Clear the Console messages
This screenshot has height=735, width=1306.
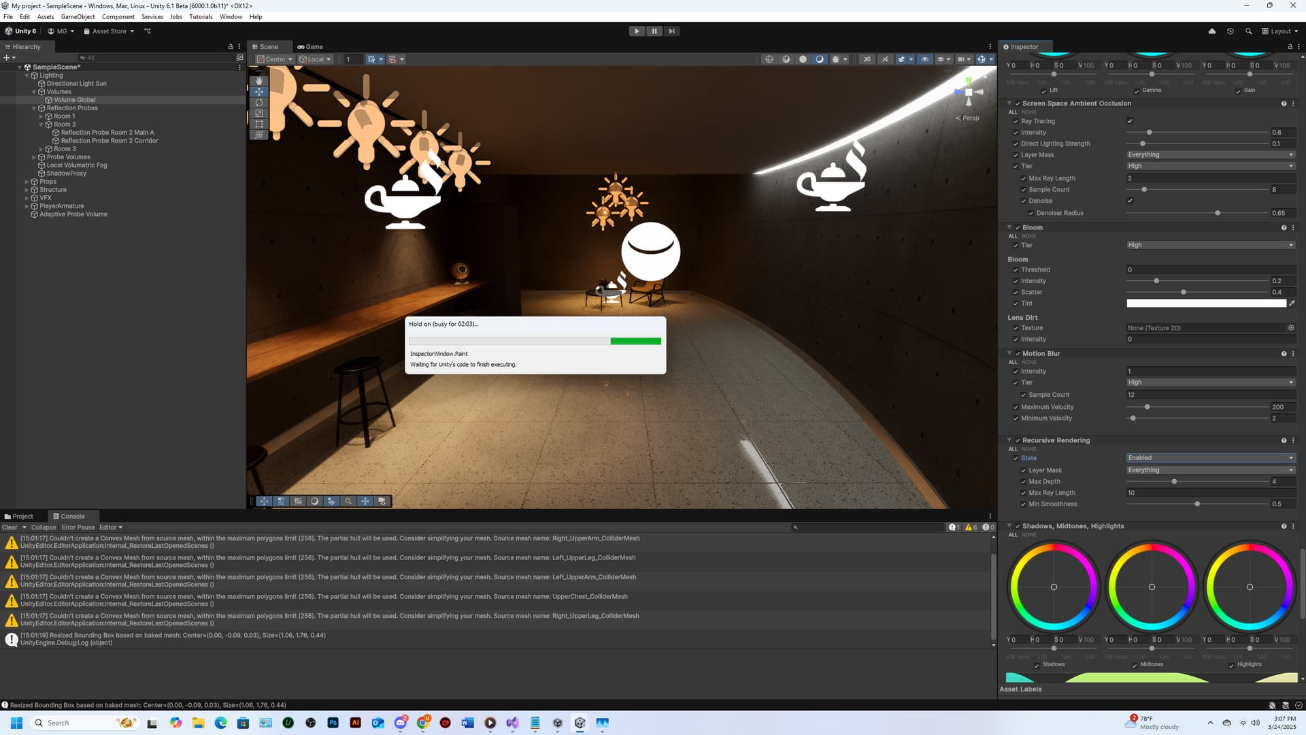coord(10,527)
